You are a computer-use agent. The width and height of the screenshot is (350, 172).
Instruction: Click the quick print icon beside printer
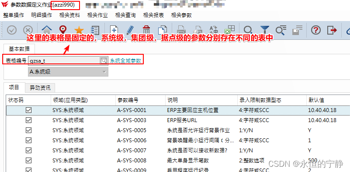pyautogui.click(x=198, y=30)
